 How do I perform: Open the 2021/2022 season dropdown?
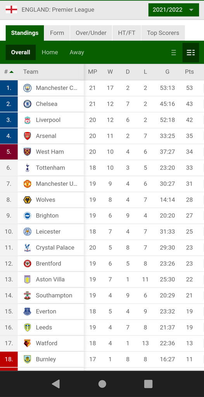(174, 10)
